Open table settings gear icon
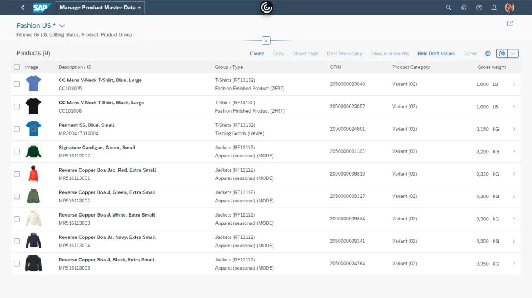532x298 pixels. click(488, 54)
